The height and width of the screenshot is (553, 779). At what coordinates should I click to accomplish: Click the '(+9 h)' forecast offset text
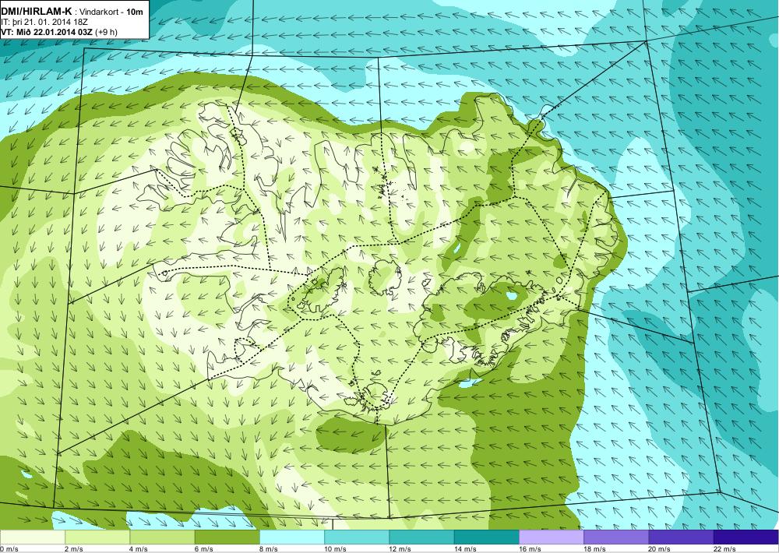click(107, 32)
